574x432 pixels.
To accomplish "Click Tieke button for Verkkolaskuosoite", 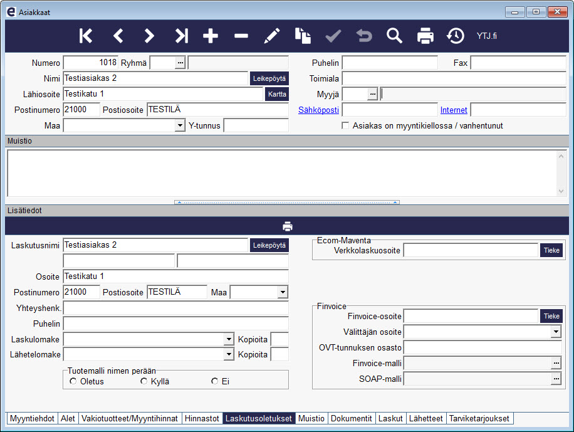I will 551,250.
